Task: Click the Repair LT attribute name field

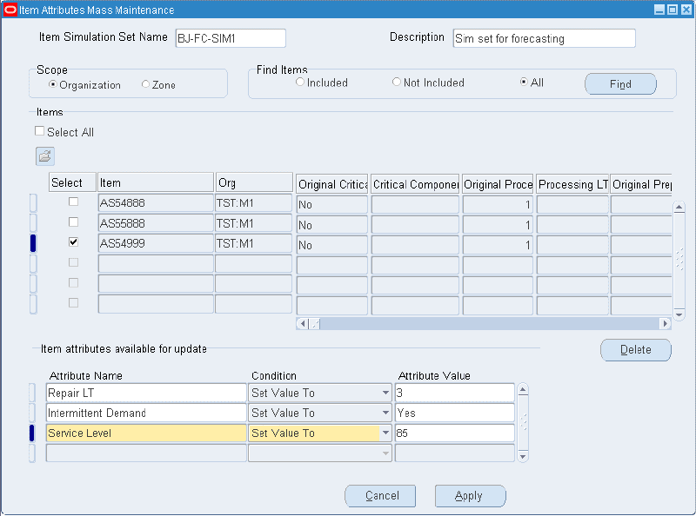Action: pos(146,393)
